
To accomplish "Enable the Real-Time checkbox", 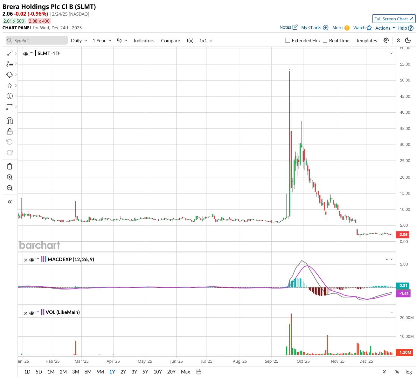I will pos(325,40).
